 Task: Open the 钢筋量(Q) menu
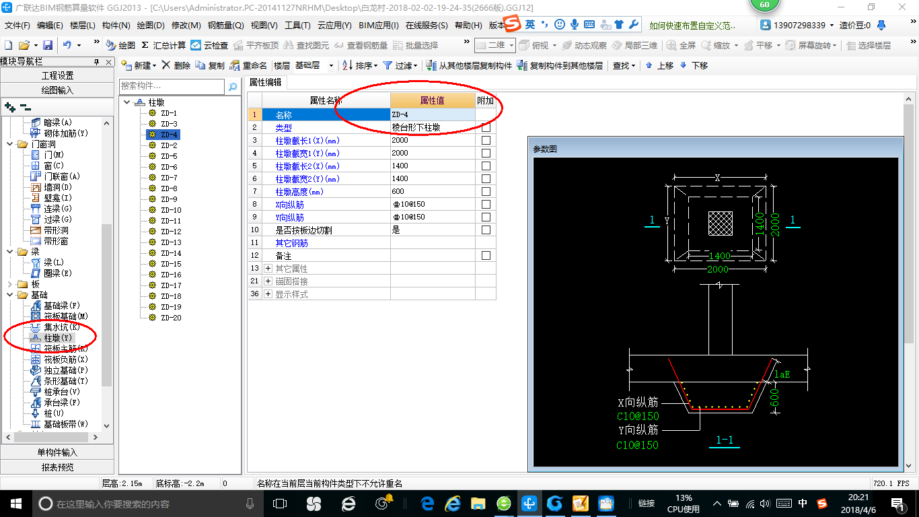pyautogui.click(x=226, y=26)
